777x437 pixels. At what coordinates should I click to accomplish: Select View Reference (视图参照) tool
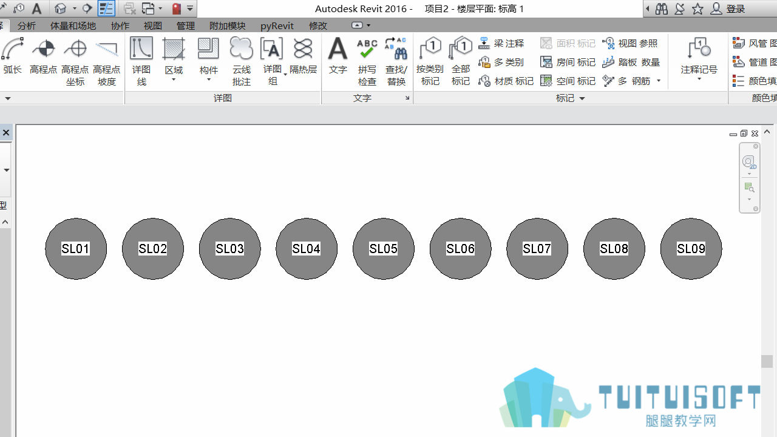630,43
